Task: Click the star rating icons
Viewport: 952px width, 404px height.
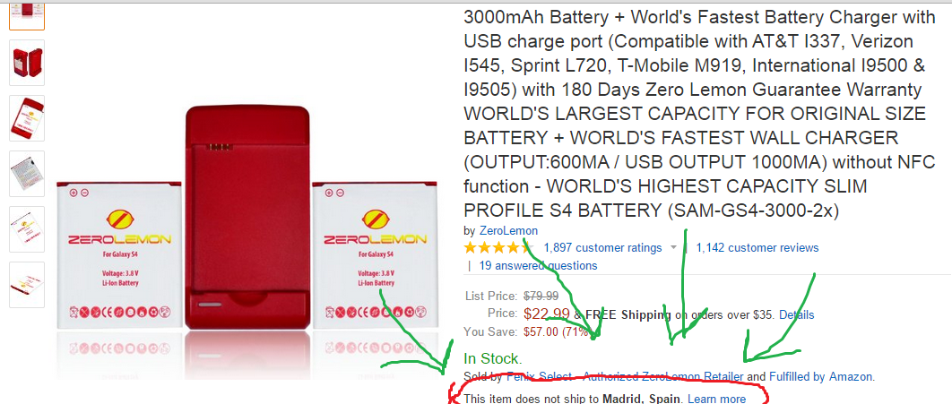Action: 498,247
